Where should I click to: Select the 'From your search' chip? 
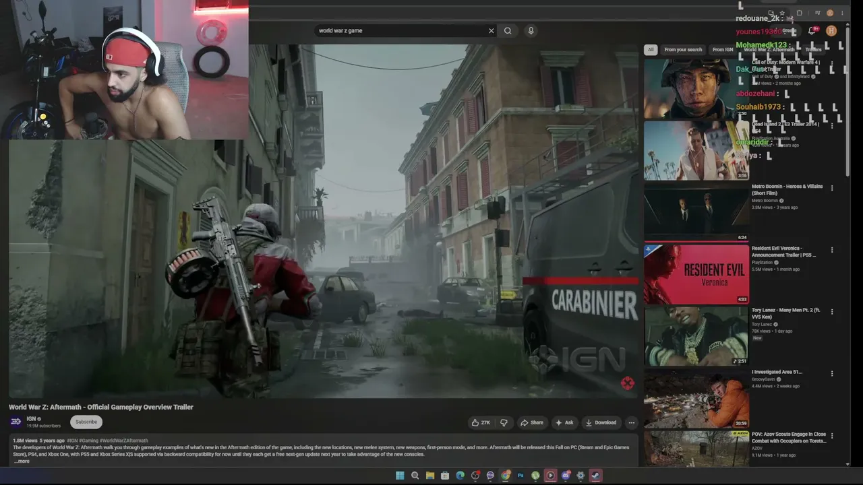683,49
